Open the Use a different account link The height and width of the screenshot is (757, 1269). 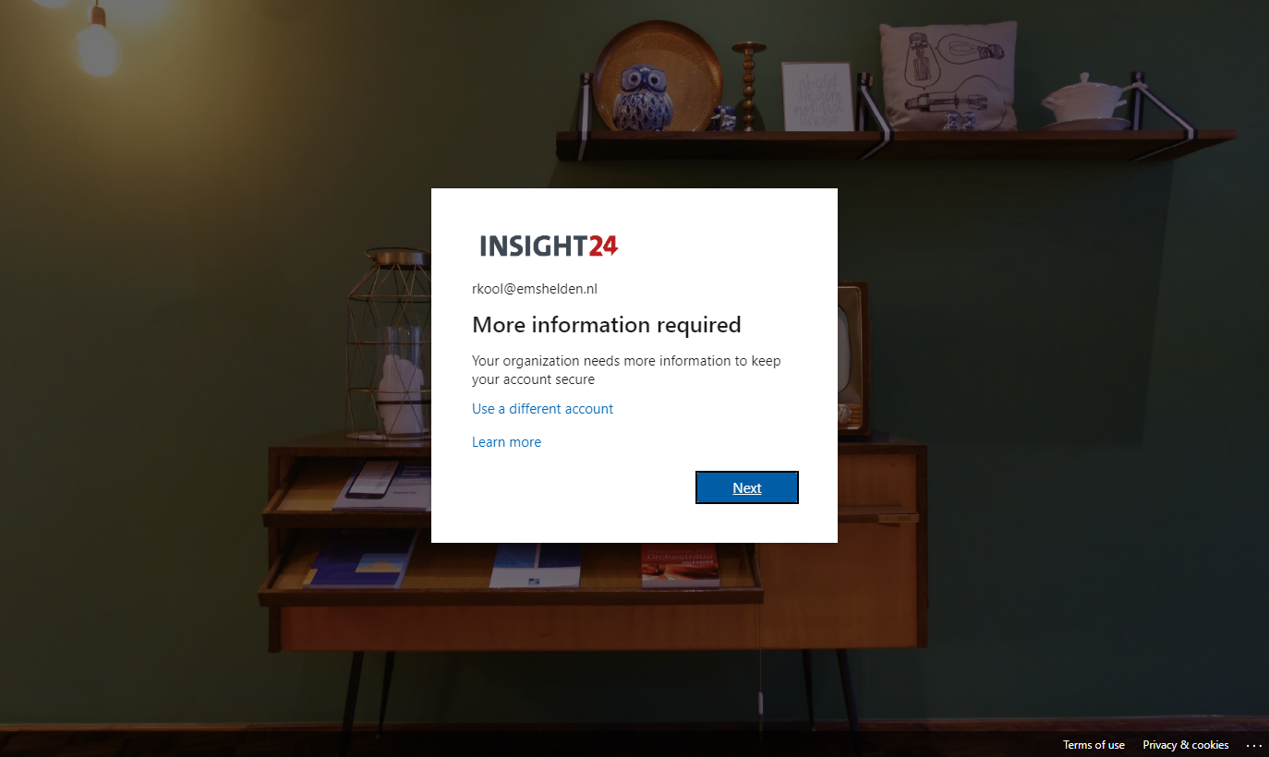[x=542, y=408]
